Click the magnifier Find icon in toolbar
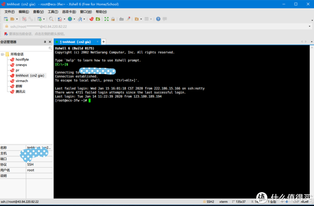 (51, 19)
